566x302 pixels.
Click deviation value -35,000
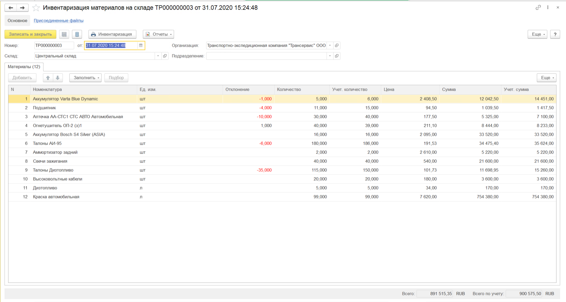click(264, 170)
